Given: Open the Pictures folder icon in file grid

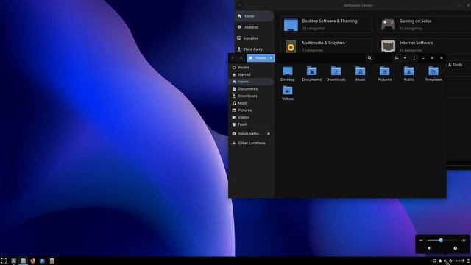Looking at the screenshot, I should [x=384, y=71].
